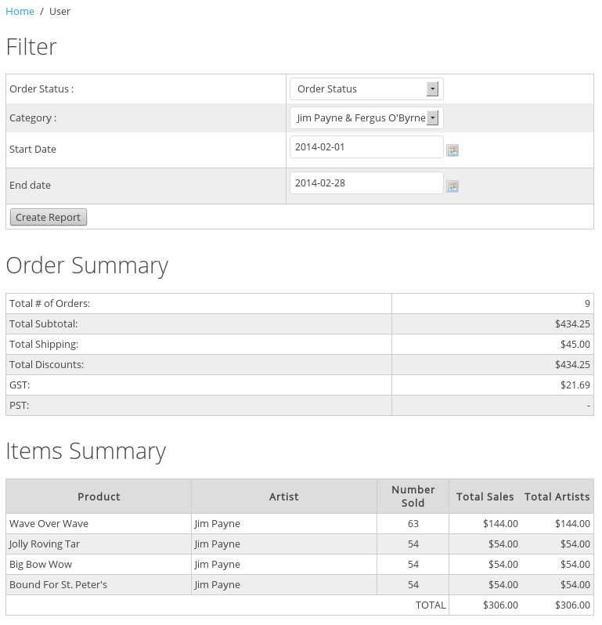This screenshot has width=602, height=625.
Task: Select the Jolly Roving Tar product cell
Action: pyautogui.click(x=45, y=544)
